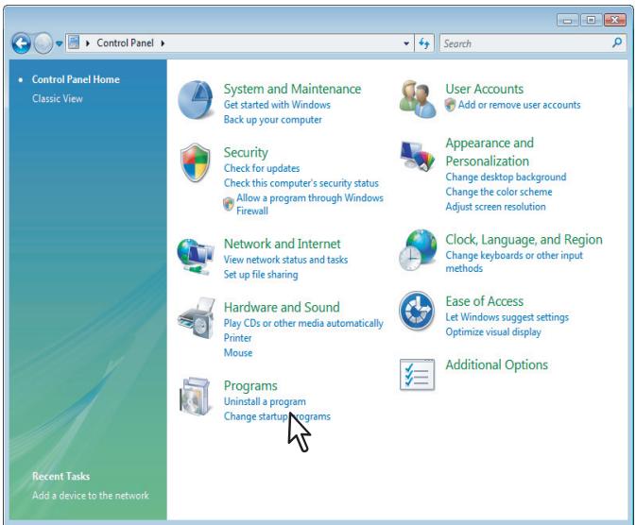Viewport: 636px width, 525px height.
Task: Click the Security shield icon
Action: (196, 162)
